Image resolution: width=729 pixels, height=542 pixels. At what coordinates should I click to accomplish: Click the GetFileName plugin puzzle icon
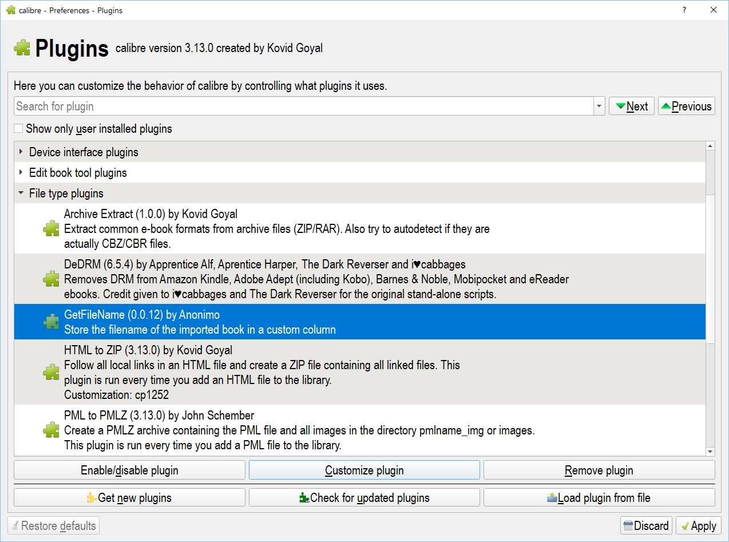51,322
